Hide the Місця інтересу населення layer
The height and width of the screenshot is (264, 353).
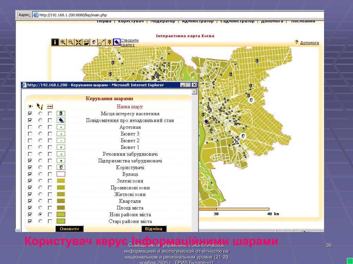(x=30, y=113)
